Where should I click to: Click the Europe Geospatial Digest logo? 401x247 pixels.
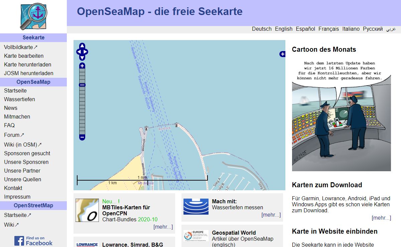pyautogui.click(x=196, y=236)
